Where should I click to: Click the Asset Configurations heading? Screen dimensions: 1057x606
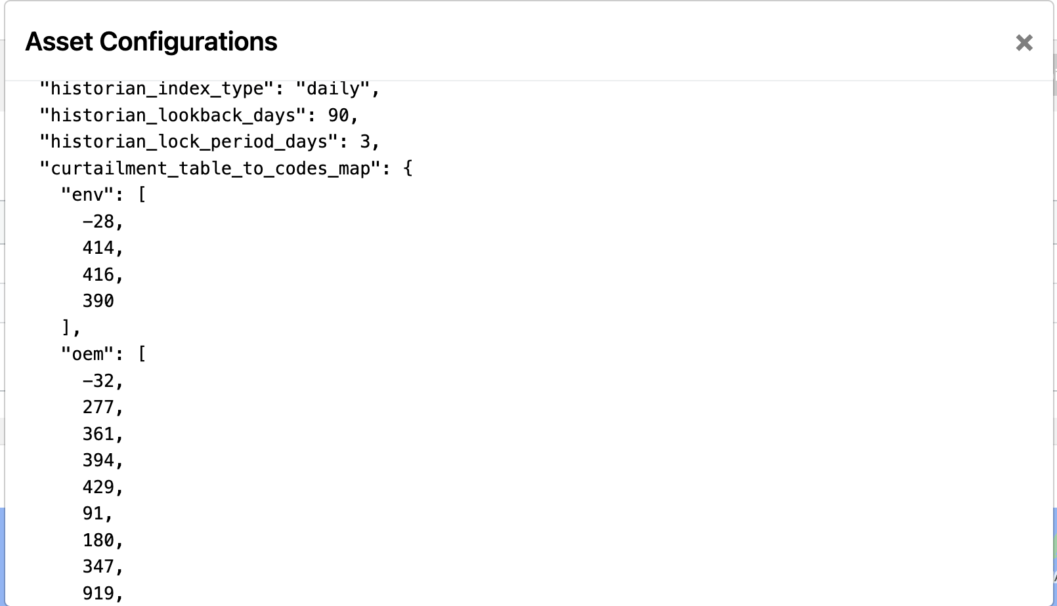pos(151,42)
